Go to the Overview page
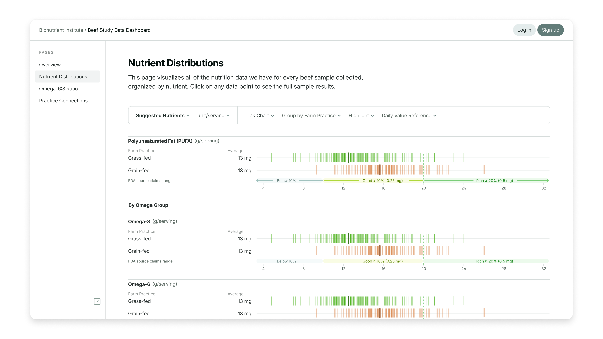This screenshot has height=339, width=603. pos(50,65)
